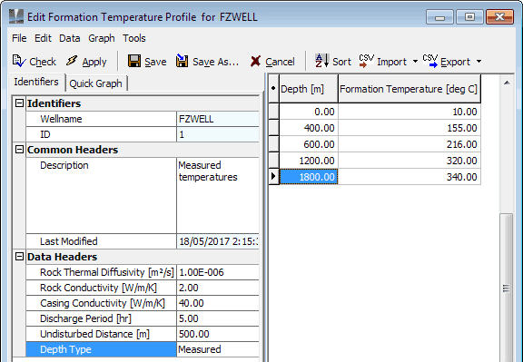Click the Apply button label

tap(94, 62)
